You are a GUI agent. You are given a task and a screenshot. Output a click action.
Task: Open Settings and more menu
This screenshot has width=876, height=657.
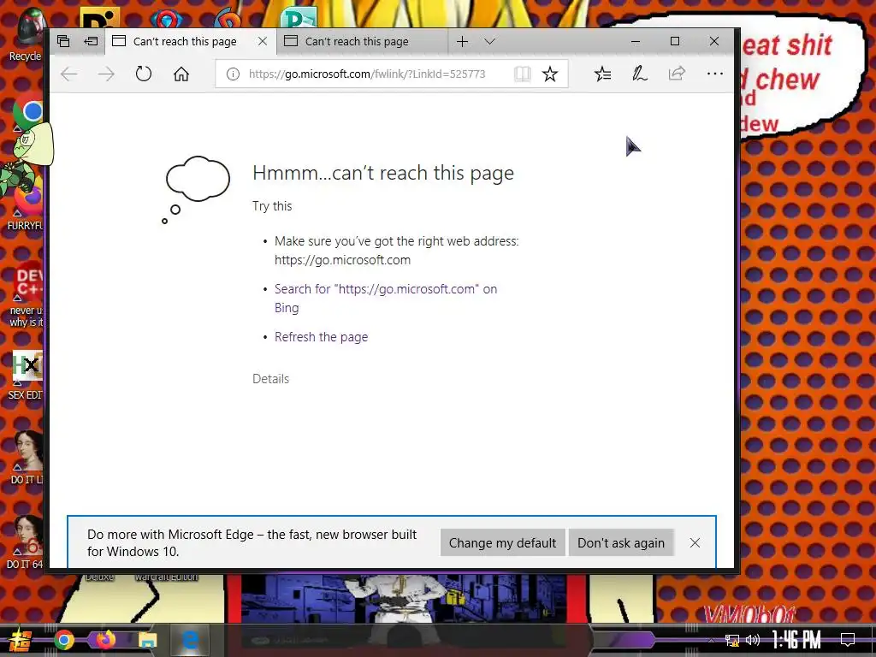click(714, 74)
